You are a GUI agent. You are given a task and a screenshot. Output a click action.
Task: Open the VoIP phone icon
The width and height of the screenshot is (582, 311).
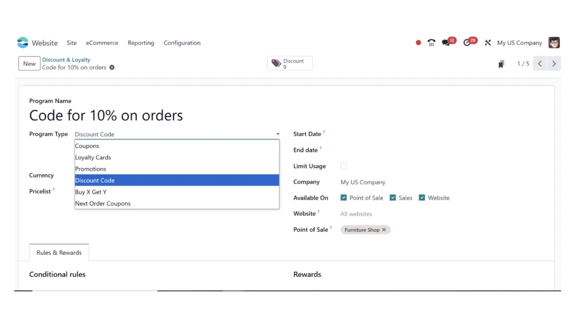(x=431, y=43)
